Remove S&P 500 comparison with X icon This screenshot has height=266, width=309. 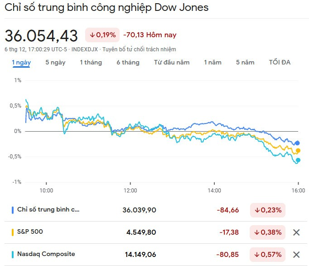(296, 232)
